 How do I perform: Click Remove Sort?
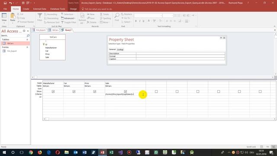[x=52, y=22]
